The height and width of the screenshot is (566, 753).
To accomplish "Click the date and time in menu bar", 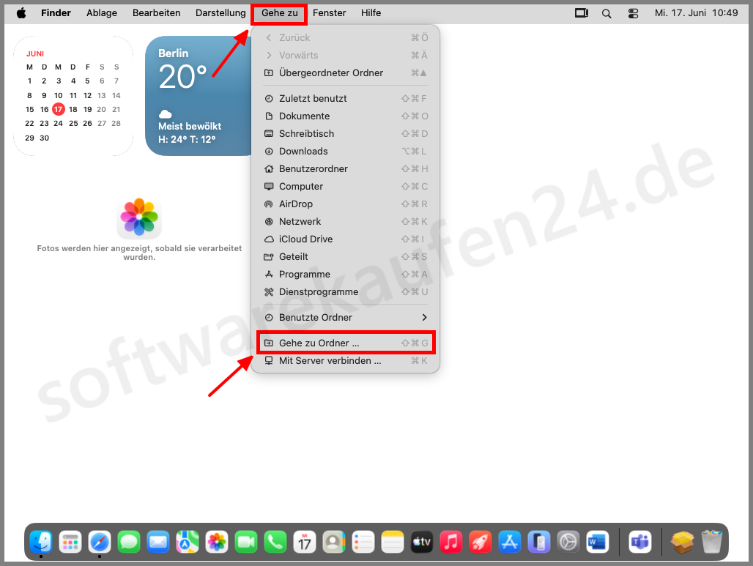I will 696,13.
